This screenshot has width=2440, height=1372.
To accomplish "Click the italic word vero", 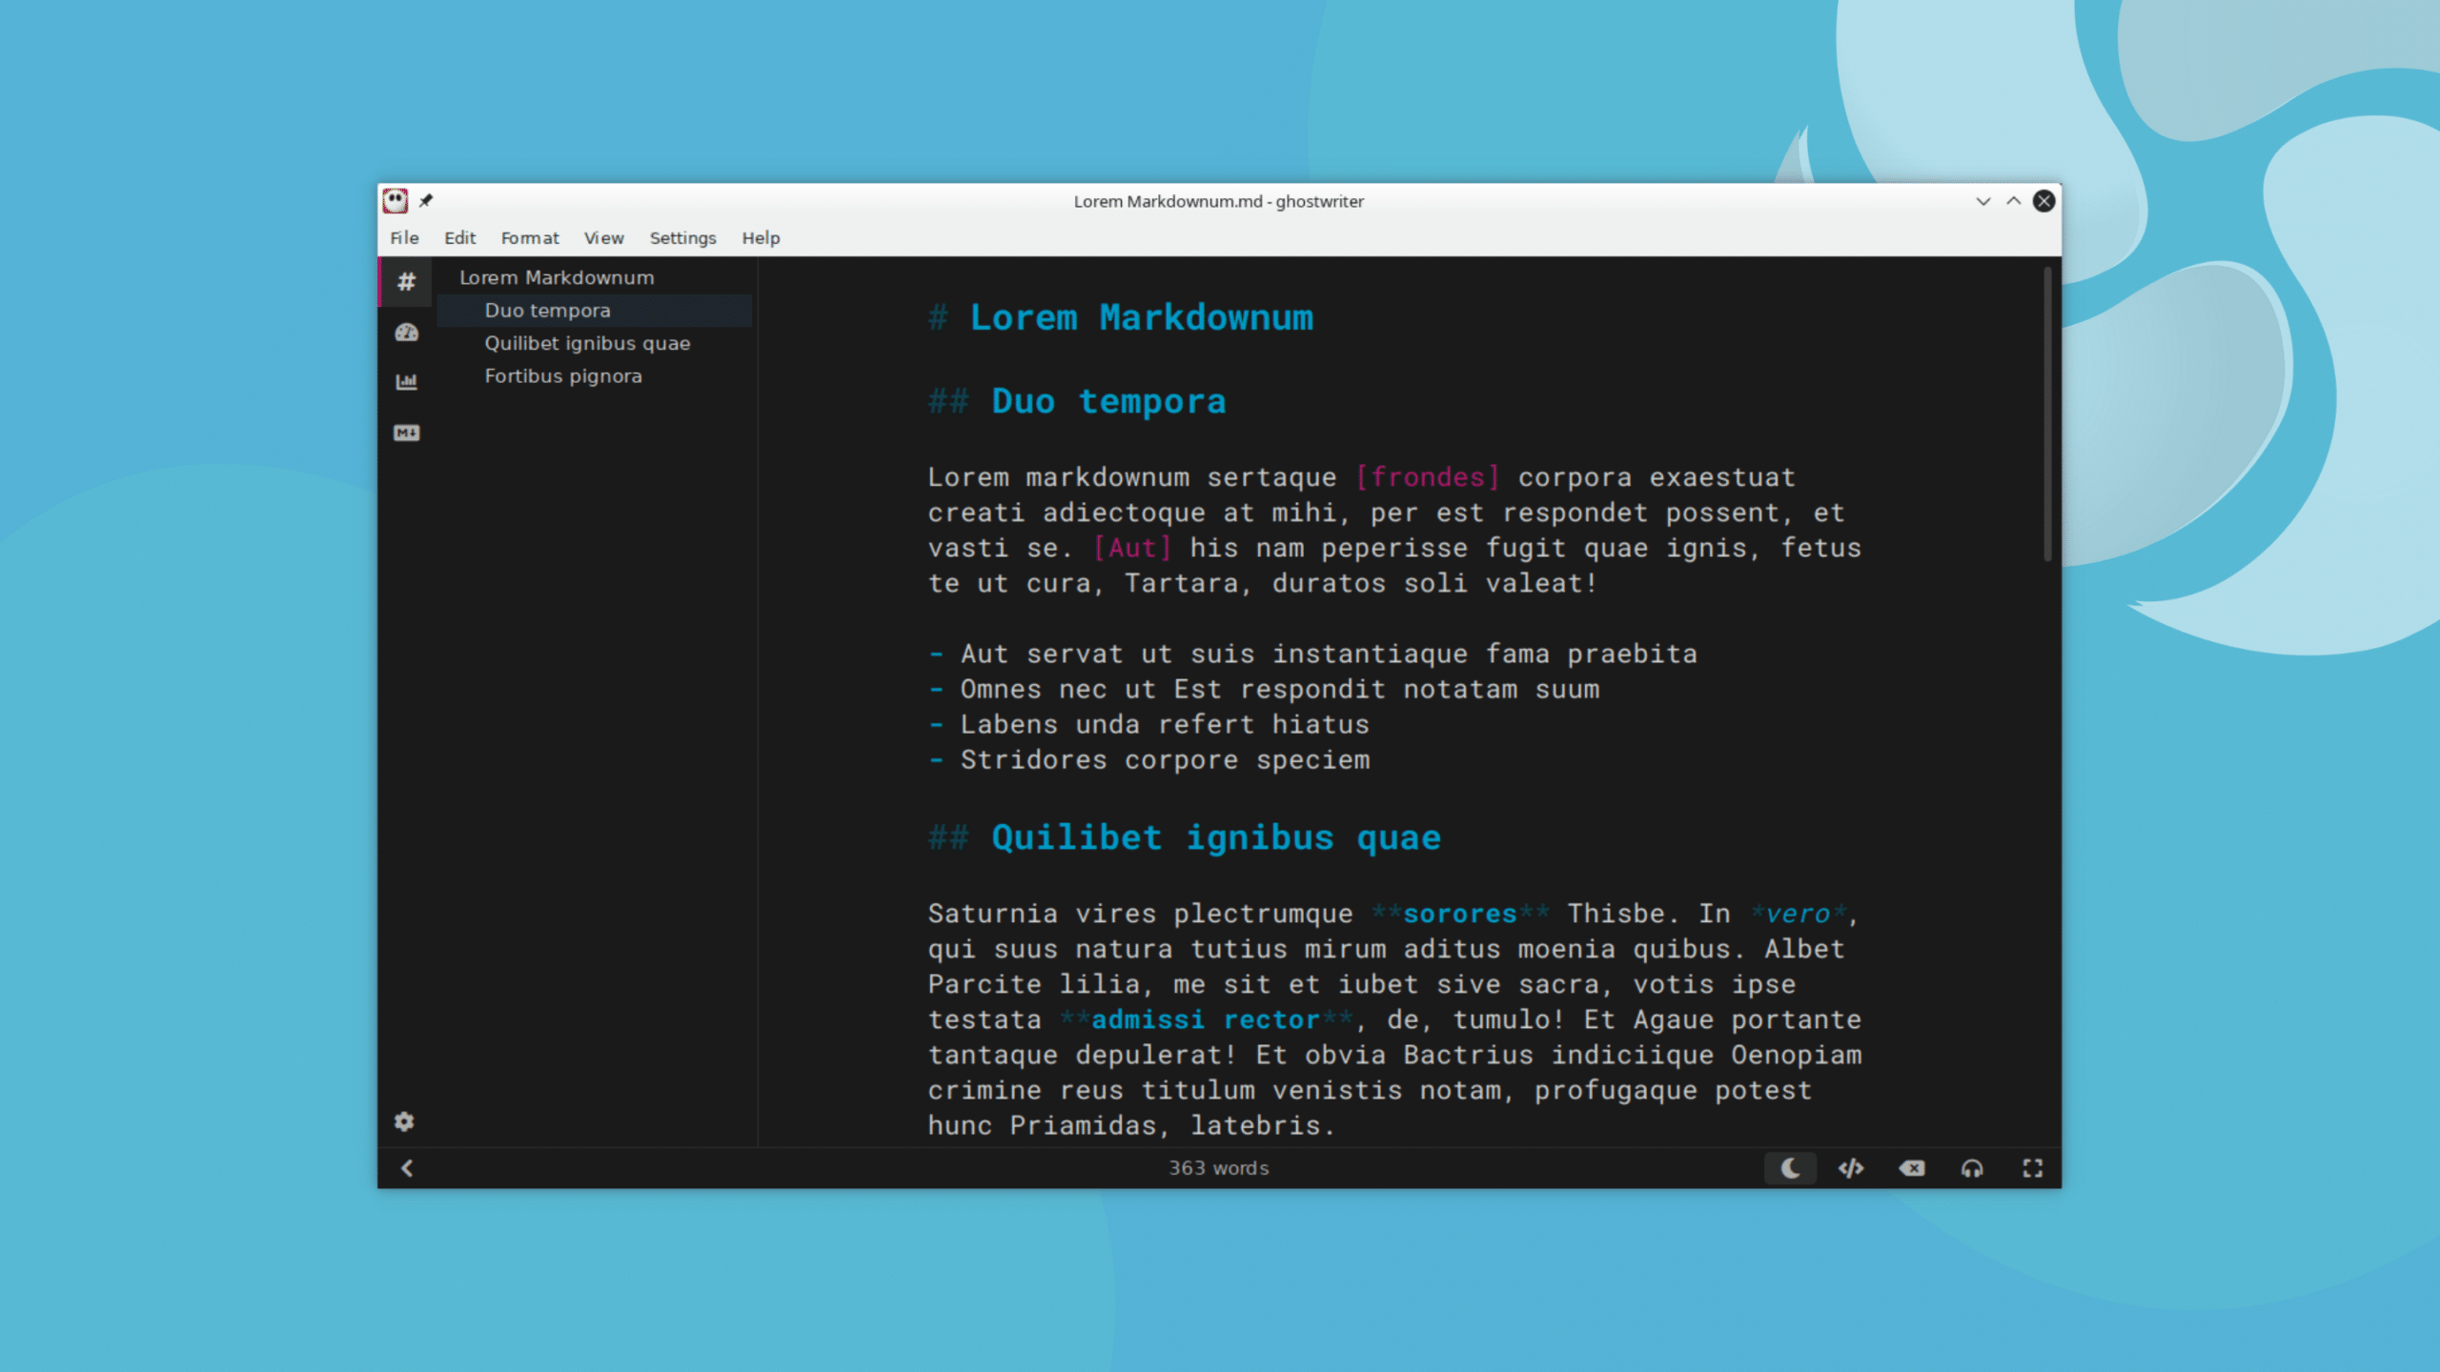I will 1798,914.
